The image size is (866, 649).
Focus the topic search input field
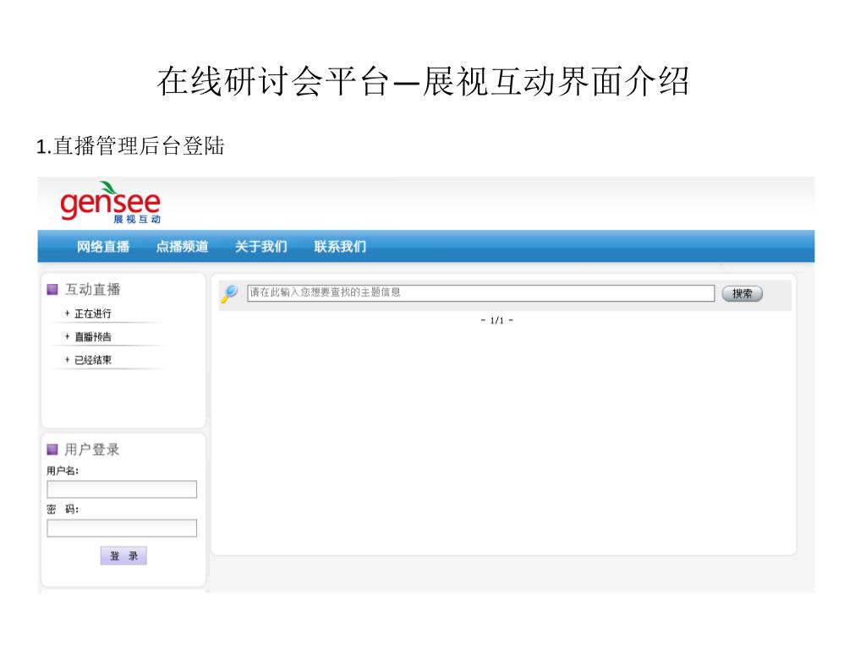click(x=480, y=293)
